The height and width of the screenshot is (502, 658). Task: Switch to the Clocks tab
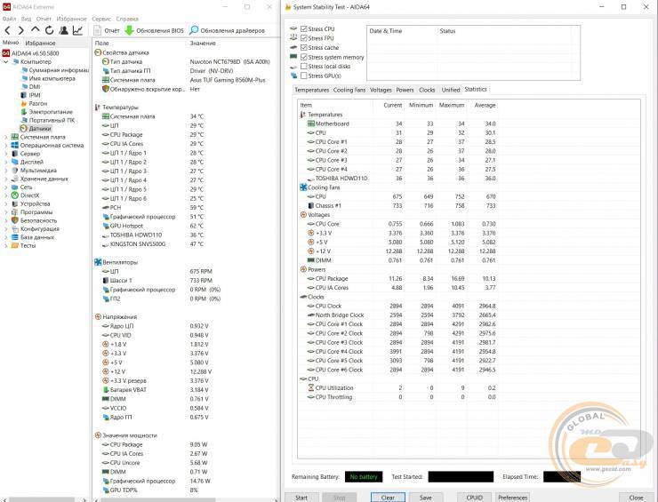click(427, 90)
